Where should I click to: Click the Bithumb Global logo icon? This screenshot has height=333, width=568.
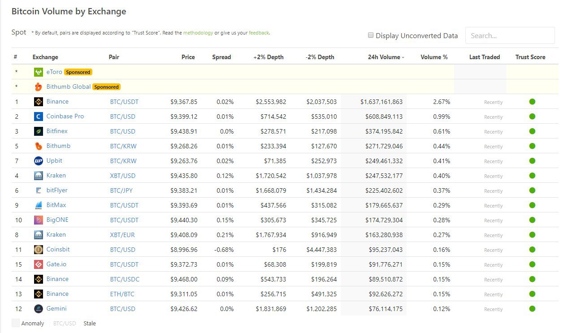39,87
